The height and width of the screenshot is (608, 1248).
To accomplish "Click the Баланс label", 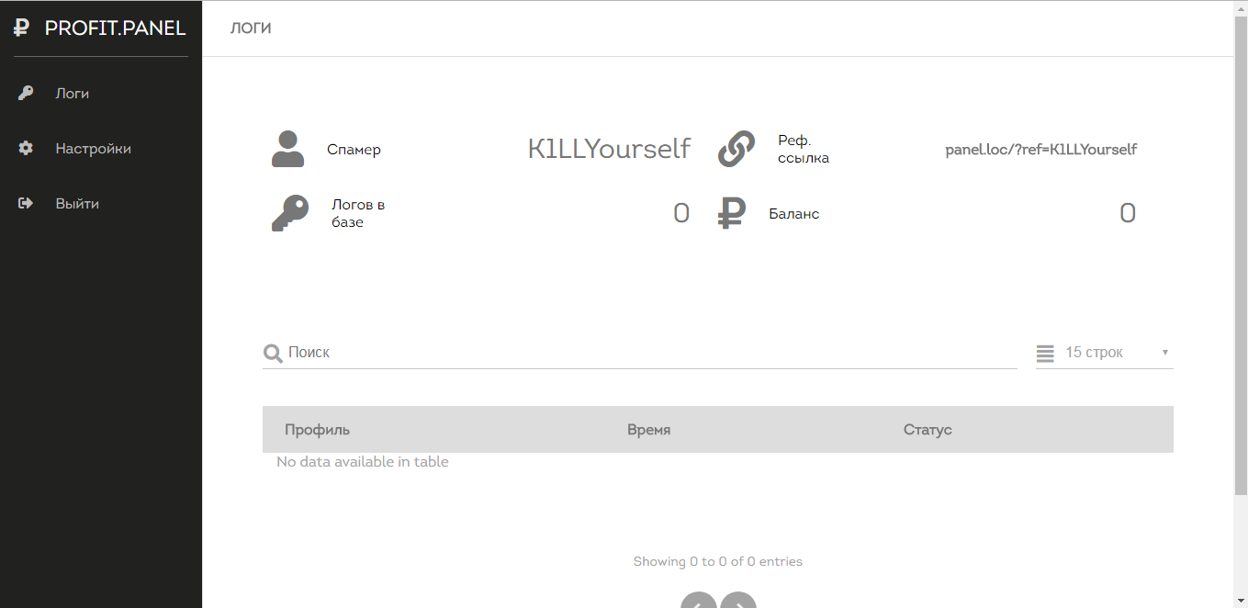I will (x=794, y=214).
